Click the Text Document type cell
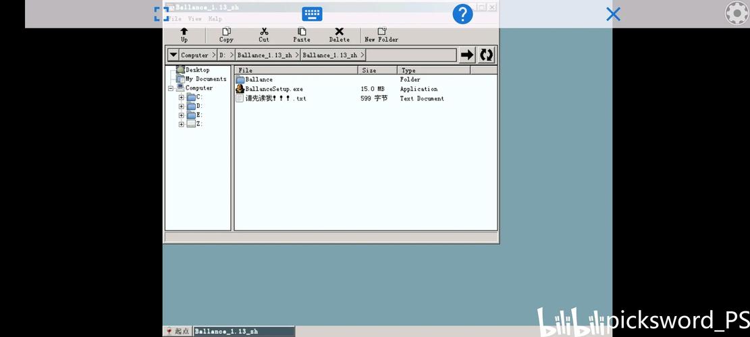The width and height of the screenshot is (750, 337). click(x=422, y=98)
